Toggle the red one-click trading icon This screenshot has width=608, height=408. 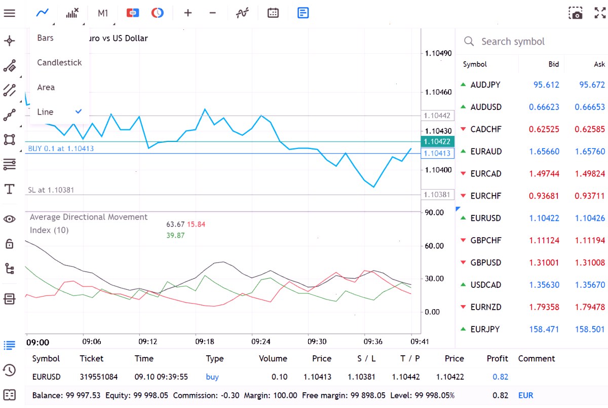[x=133, y=13]
